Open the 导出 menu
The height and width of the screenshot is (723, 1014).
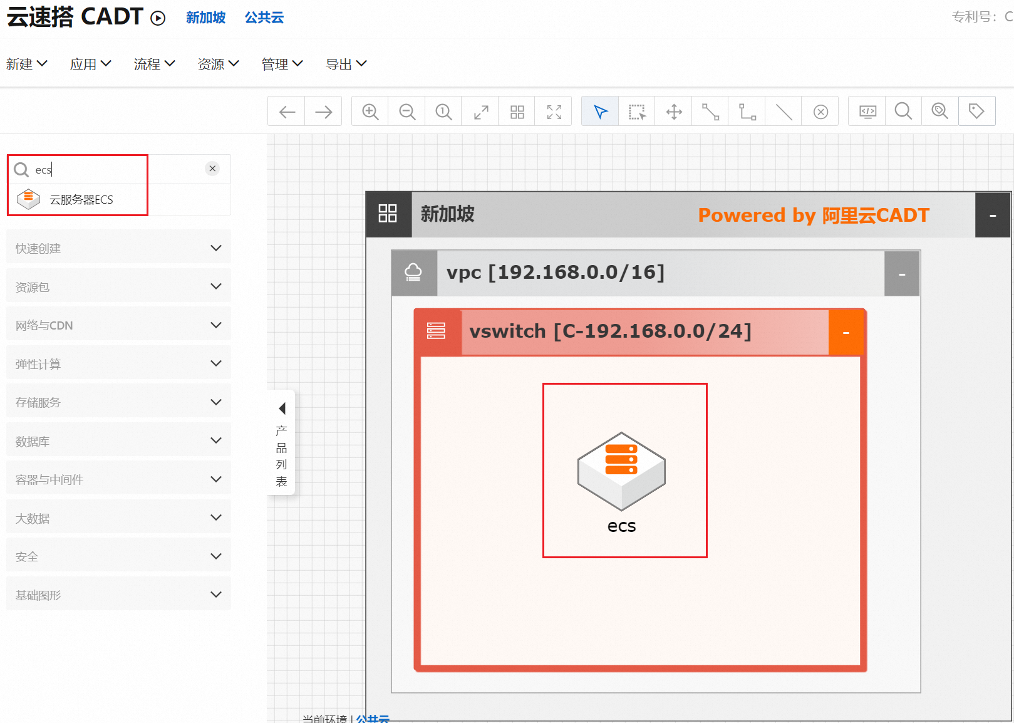[x=346, y=64]
